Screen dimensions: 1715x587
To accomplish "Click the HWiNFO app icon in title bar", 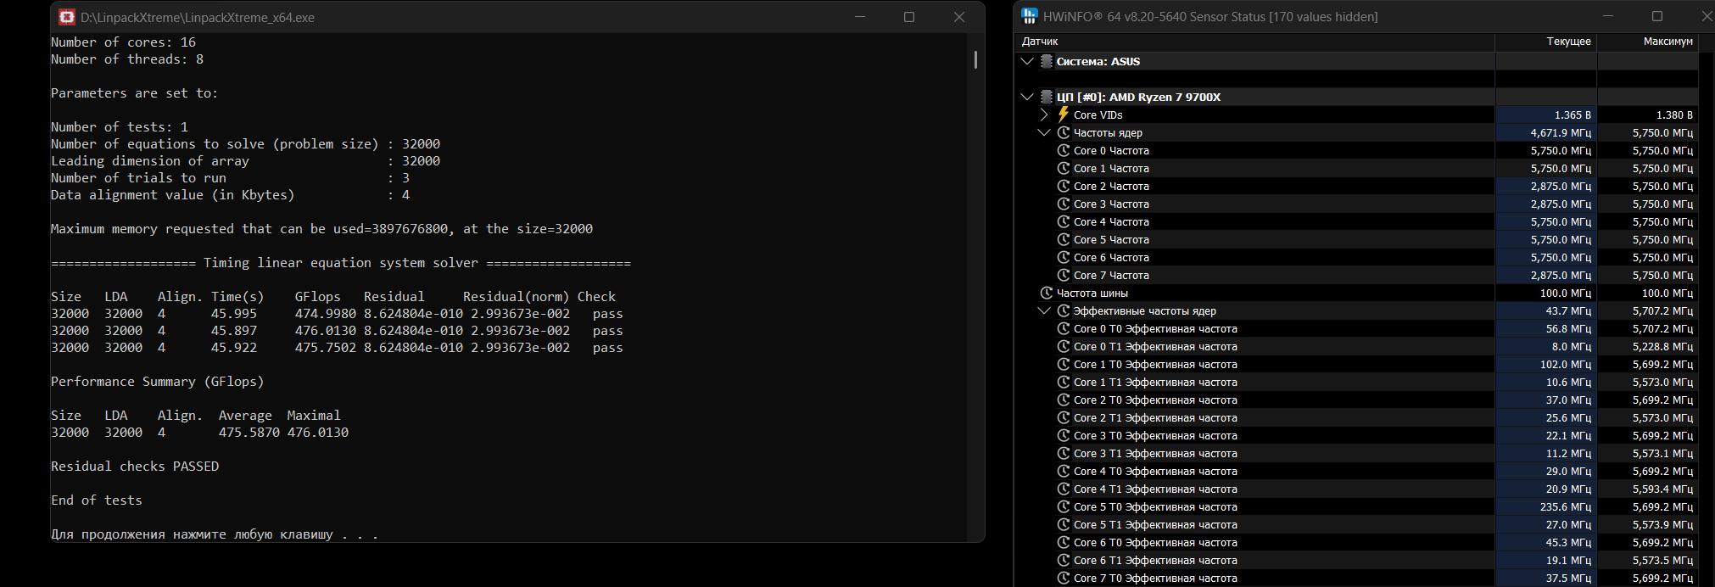I will click(1030, 16).
